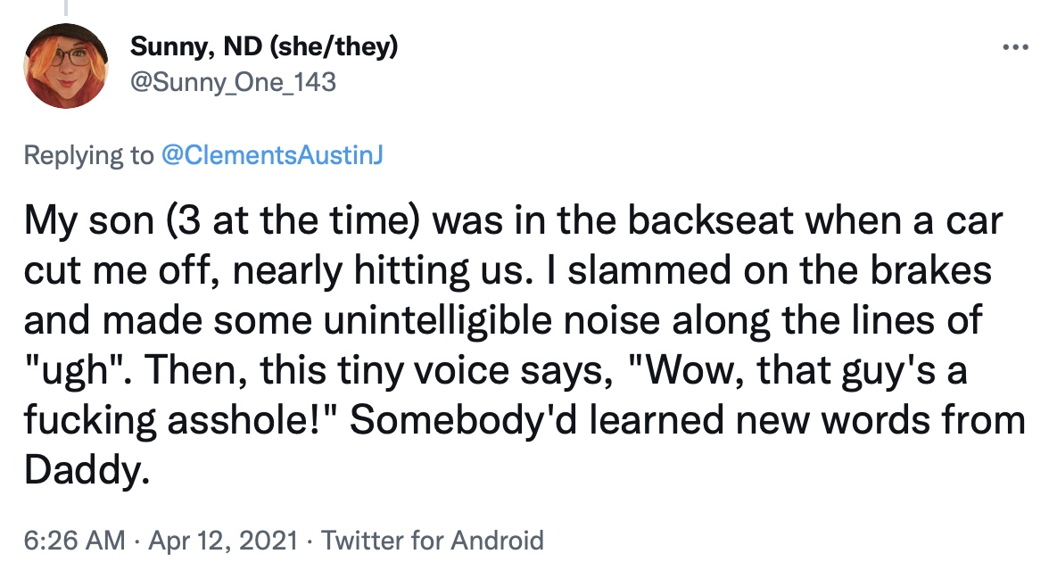Click the 6:26 AM timestamp
Image resolution: width=1049 pixels, height=587 pixels.
[74, 540]
